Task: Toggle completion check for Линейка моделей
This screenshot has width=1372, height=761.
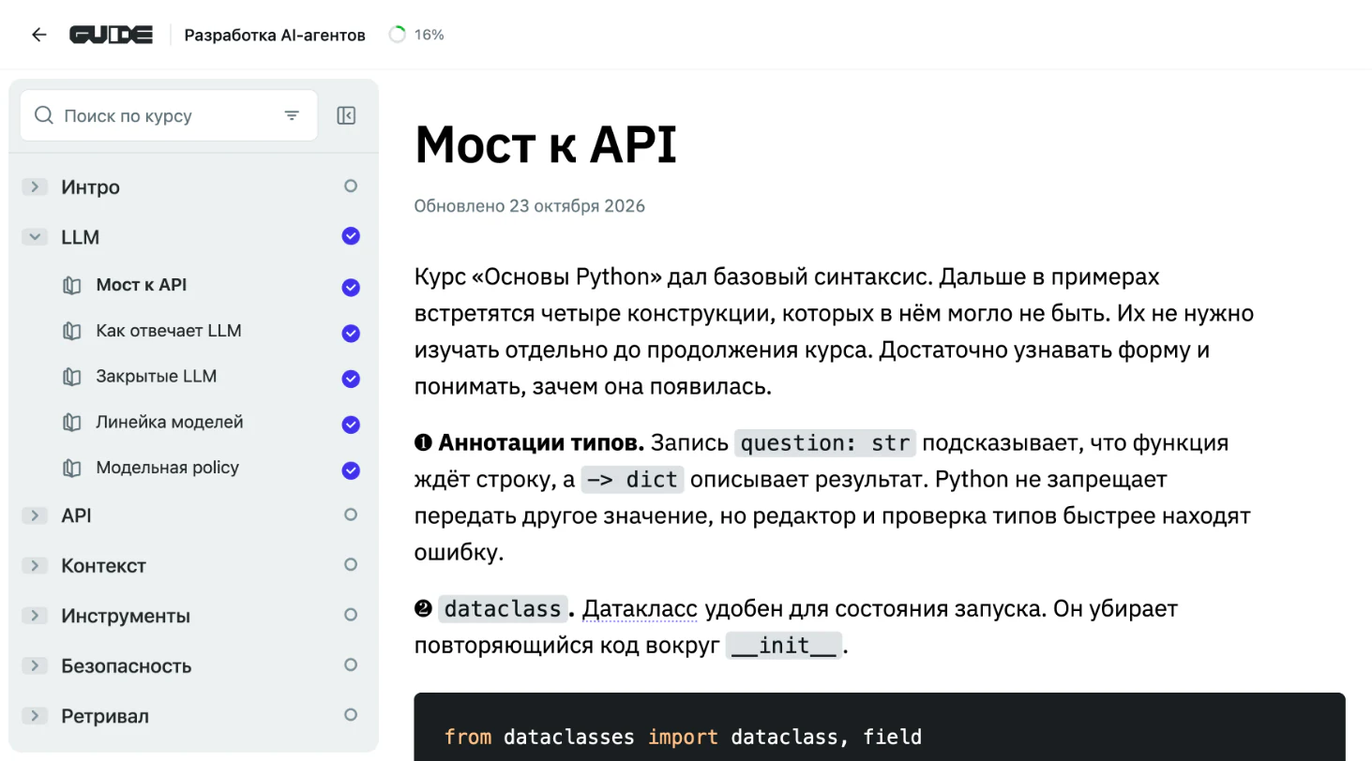Action: [351, 425]
